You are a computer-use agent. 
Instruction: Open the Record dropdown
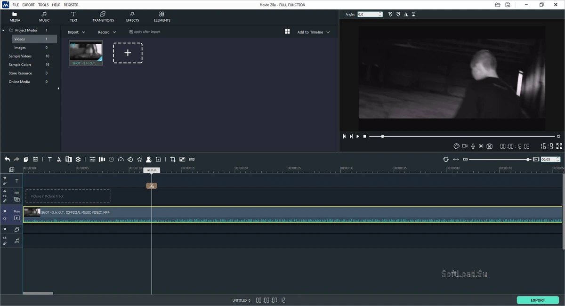click(107, 32)
